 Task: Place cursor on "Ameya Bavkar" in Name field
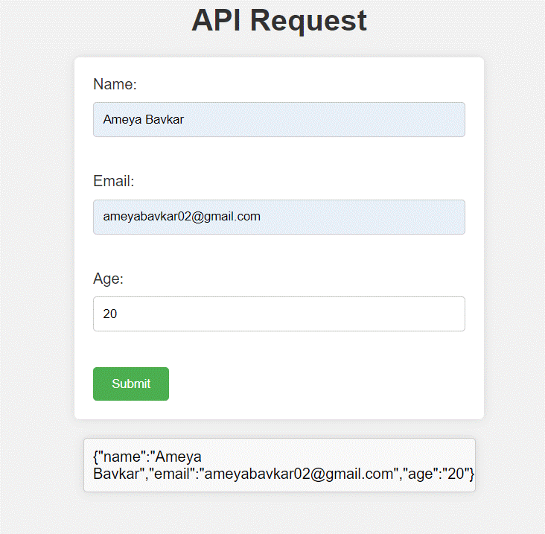pyautogui.click(x=144, y=119)
